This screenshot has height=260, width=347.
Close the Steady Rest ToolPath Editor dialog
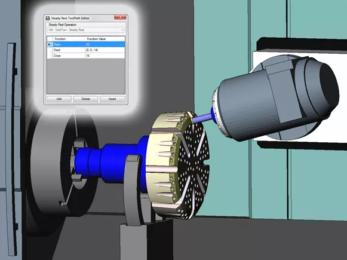tap(121, 17)
